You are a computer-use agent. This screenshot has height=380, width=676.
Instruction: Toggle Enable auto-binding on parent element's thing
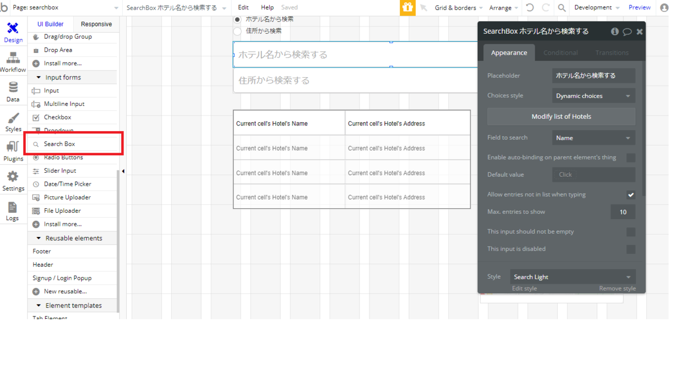click(x=631, y=158)
